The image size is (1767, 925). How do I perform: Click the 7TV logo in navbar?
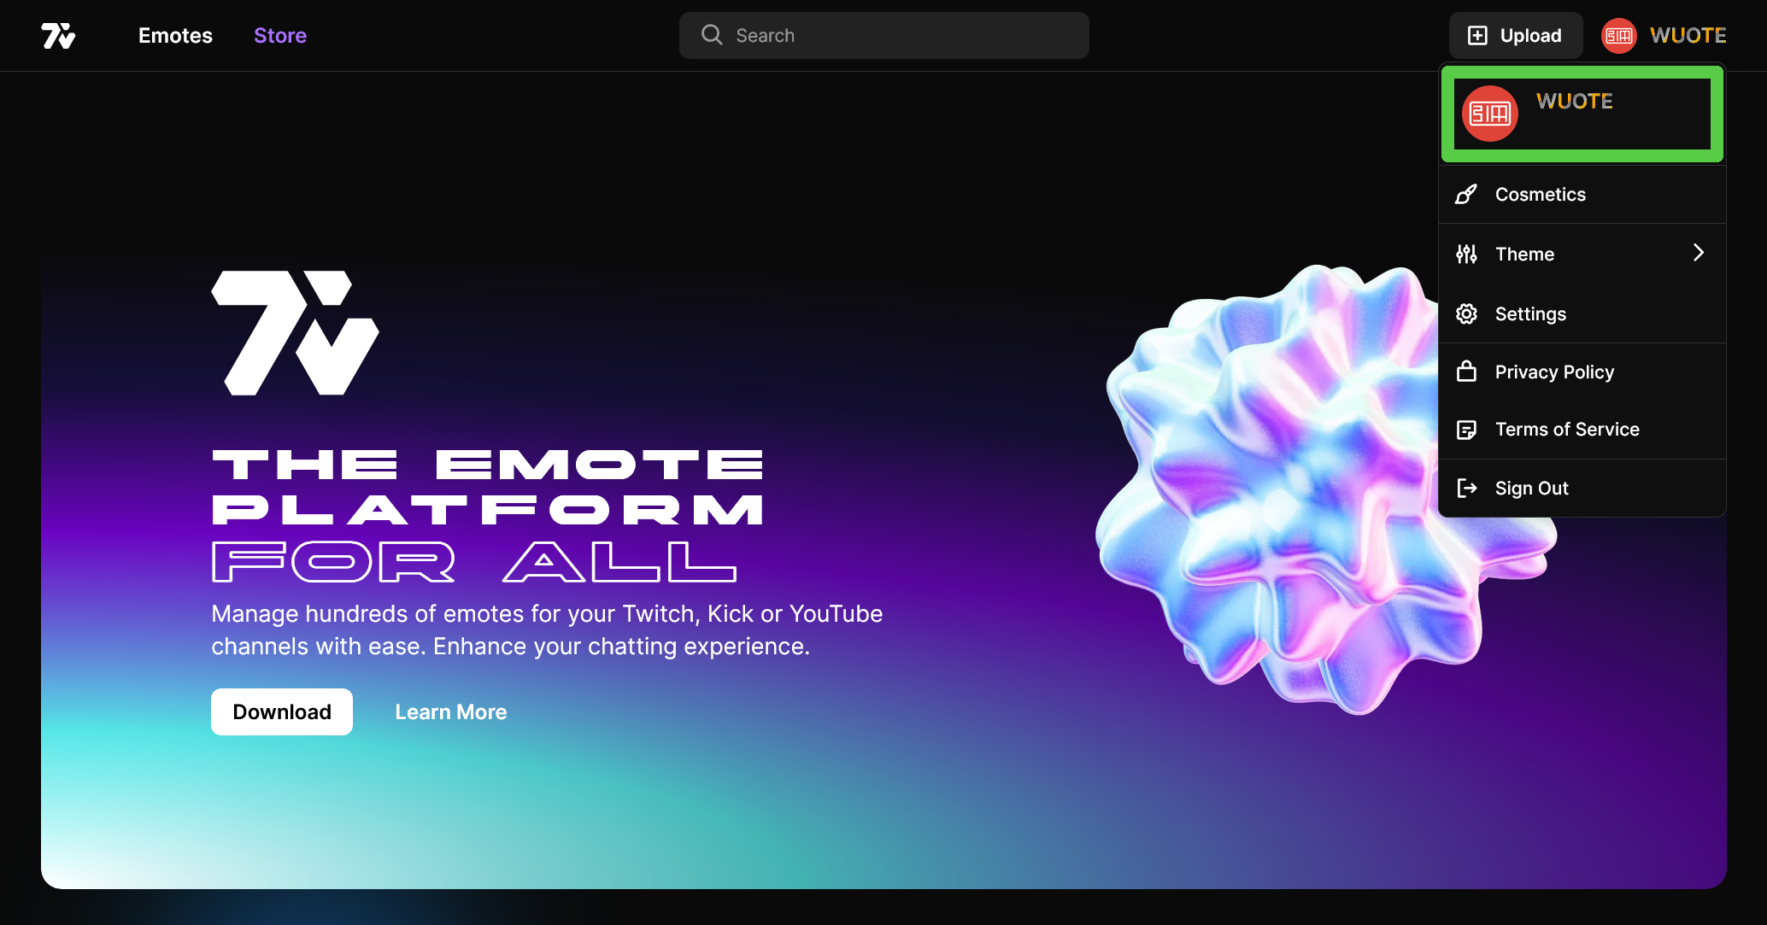(x=58, y=36)
